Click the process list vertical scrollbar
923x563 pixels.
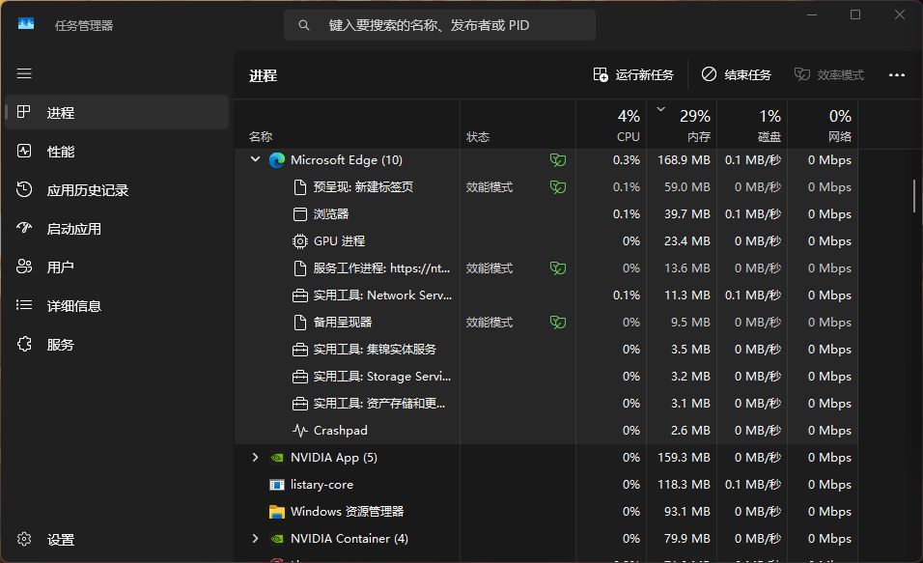[913, 196]
